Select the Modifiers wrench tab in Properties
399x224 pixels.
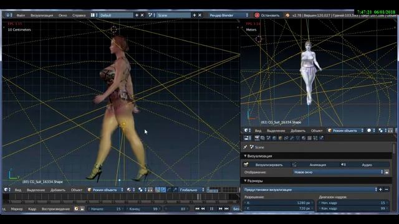[292, 138]
